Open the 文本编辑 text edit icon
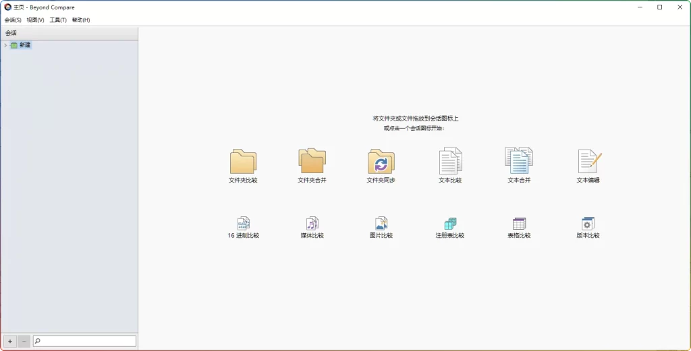 (x=589, y=161)
